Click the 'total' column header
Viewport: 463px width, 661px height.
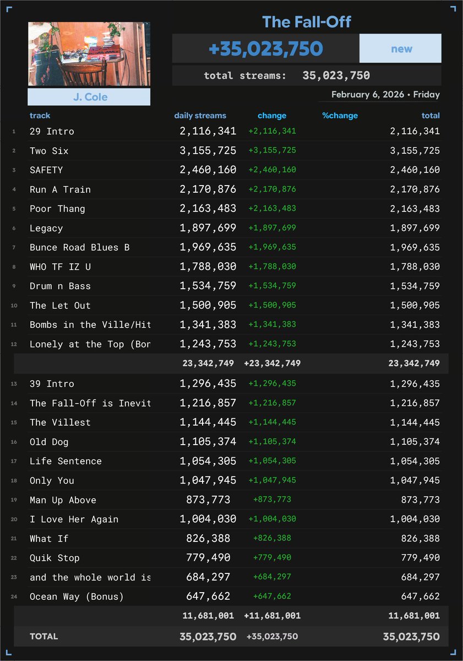431,116
